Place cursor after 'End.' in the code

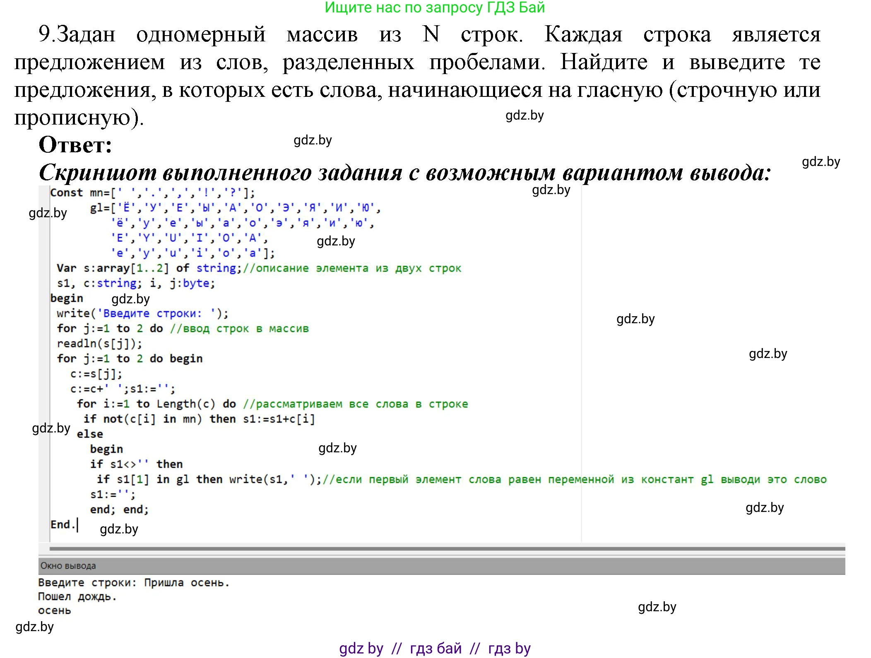(x=77, y=525)
